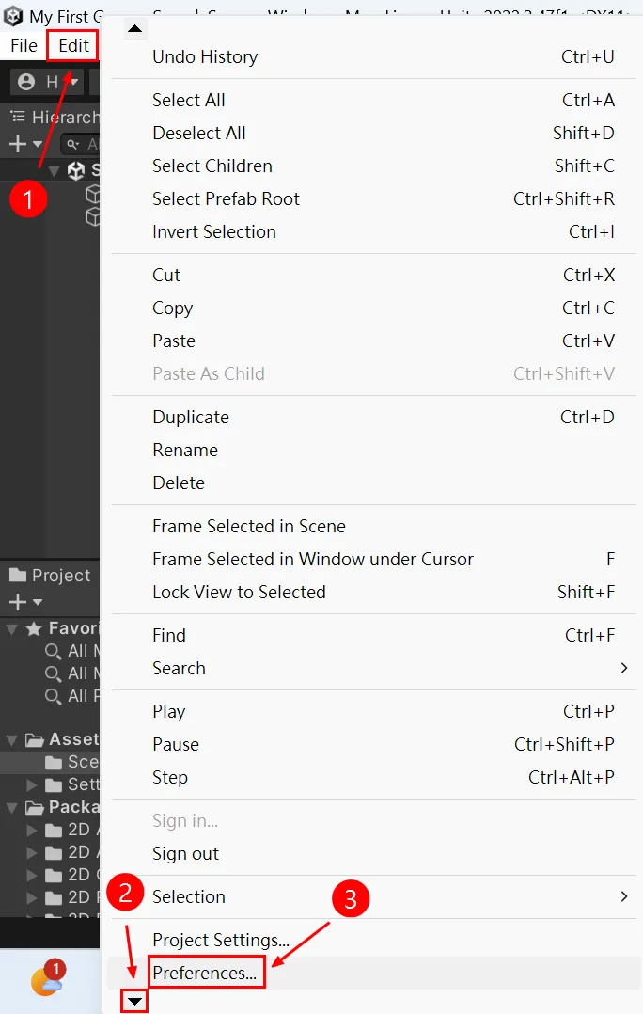Select the Scenes folder under Assets
643x1014 pixels.
tap(71, 762)
